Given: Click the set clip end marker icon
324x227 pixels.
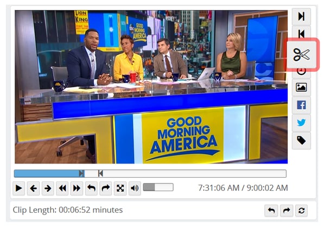Looking at the screenshot, I should [301, 16].
